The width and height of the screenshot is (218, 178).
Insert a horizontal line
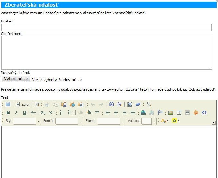click(x=187, y=112)
